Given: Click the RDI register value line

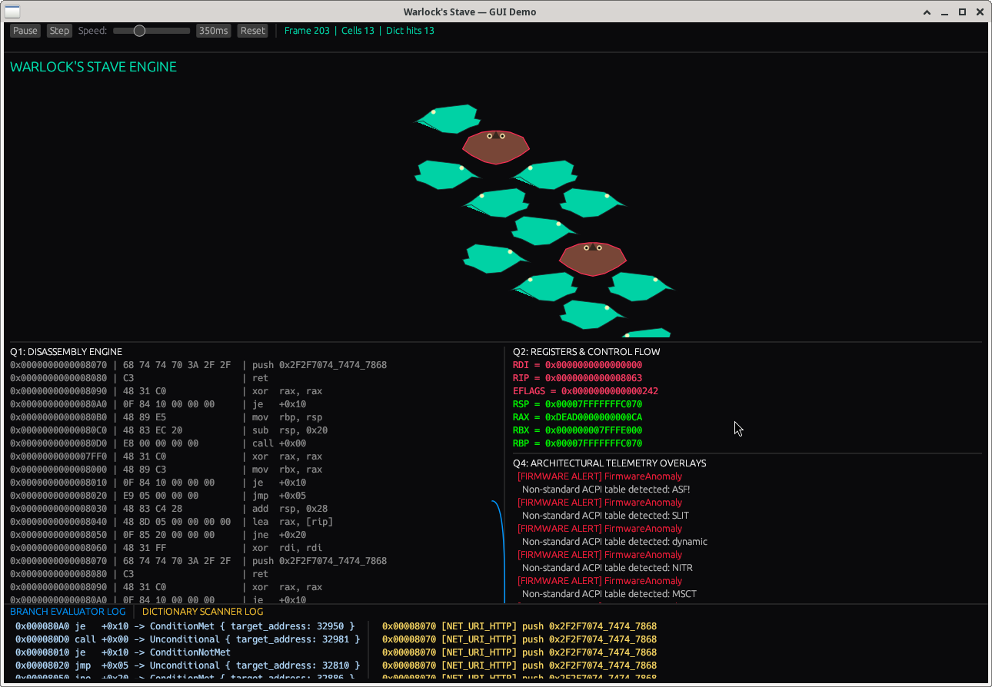Looking at the screenshot, I should coord(578,365).
